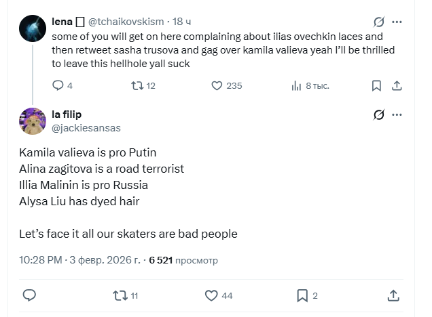
Task: View analytics on lena's tweet
Action: 296,85
